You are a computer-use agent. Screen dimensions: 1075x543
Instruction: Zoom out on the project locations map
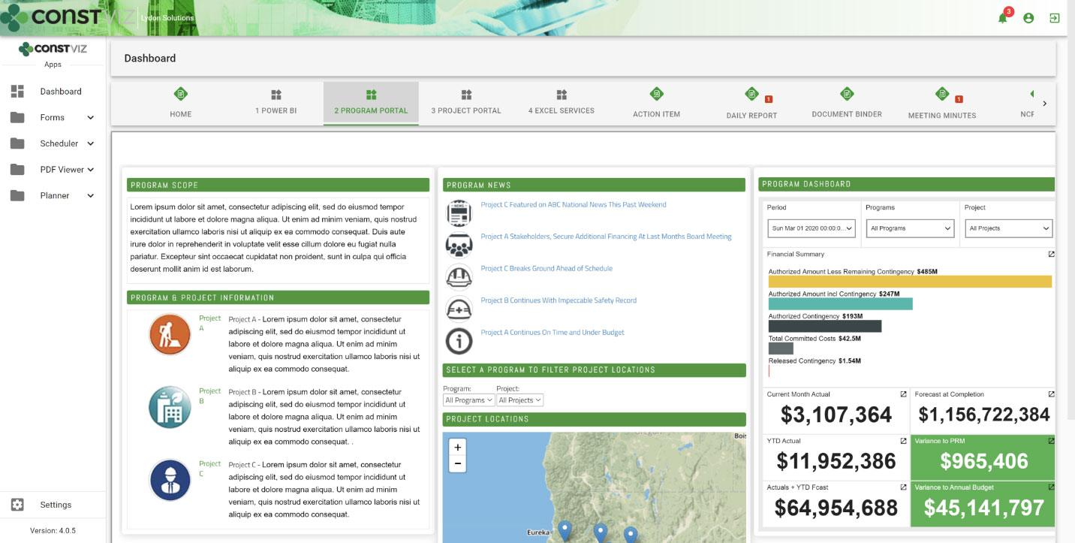click(457, 464)
